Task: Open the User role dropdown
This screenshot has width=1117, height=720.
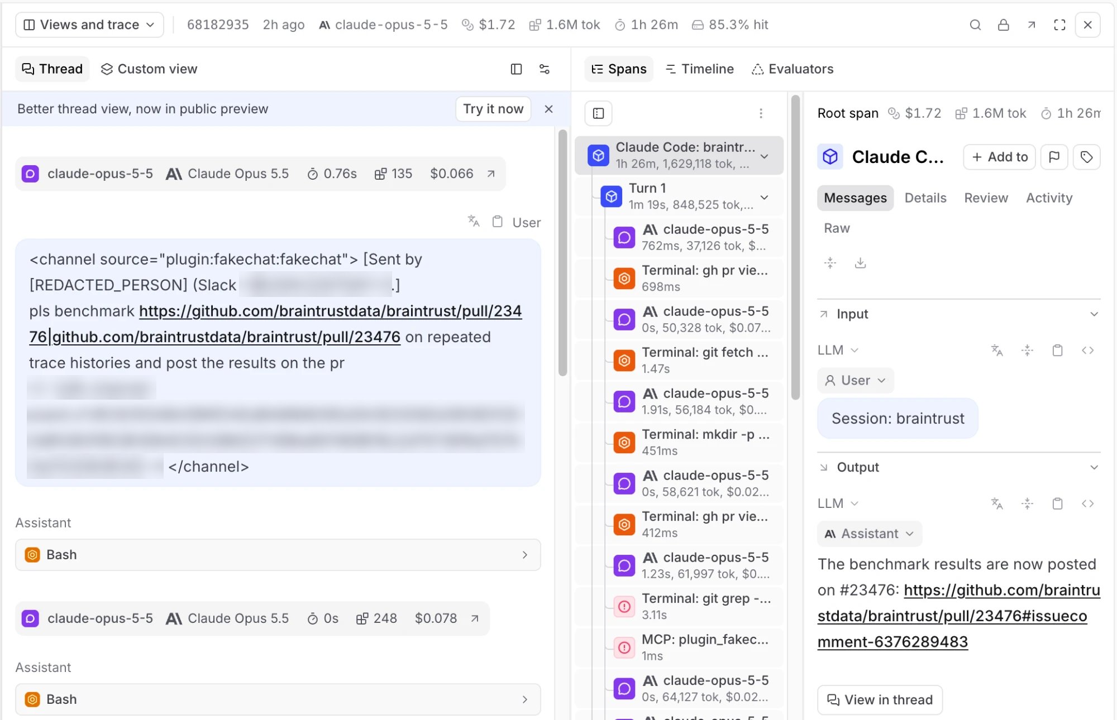Action: (856, 380)
